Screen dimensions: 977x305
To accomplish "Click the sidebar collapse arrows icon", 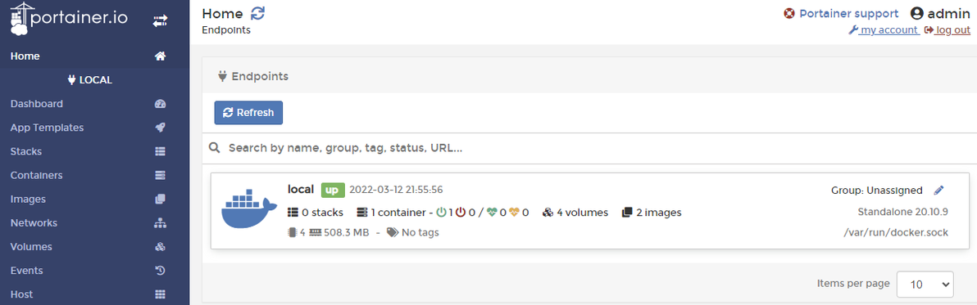I will click(160, 21).
